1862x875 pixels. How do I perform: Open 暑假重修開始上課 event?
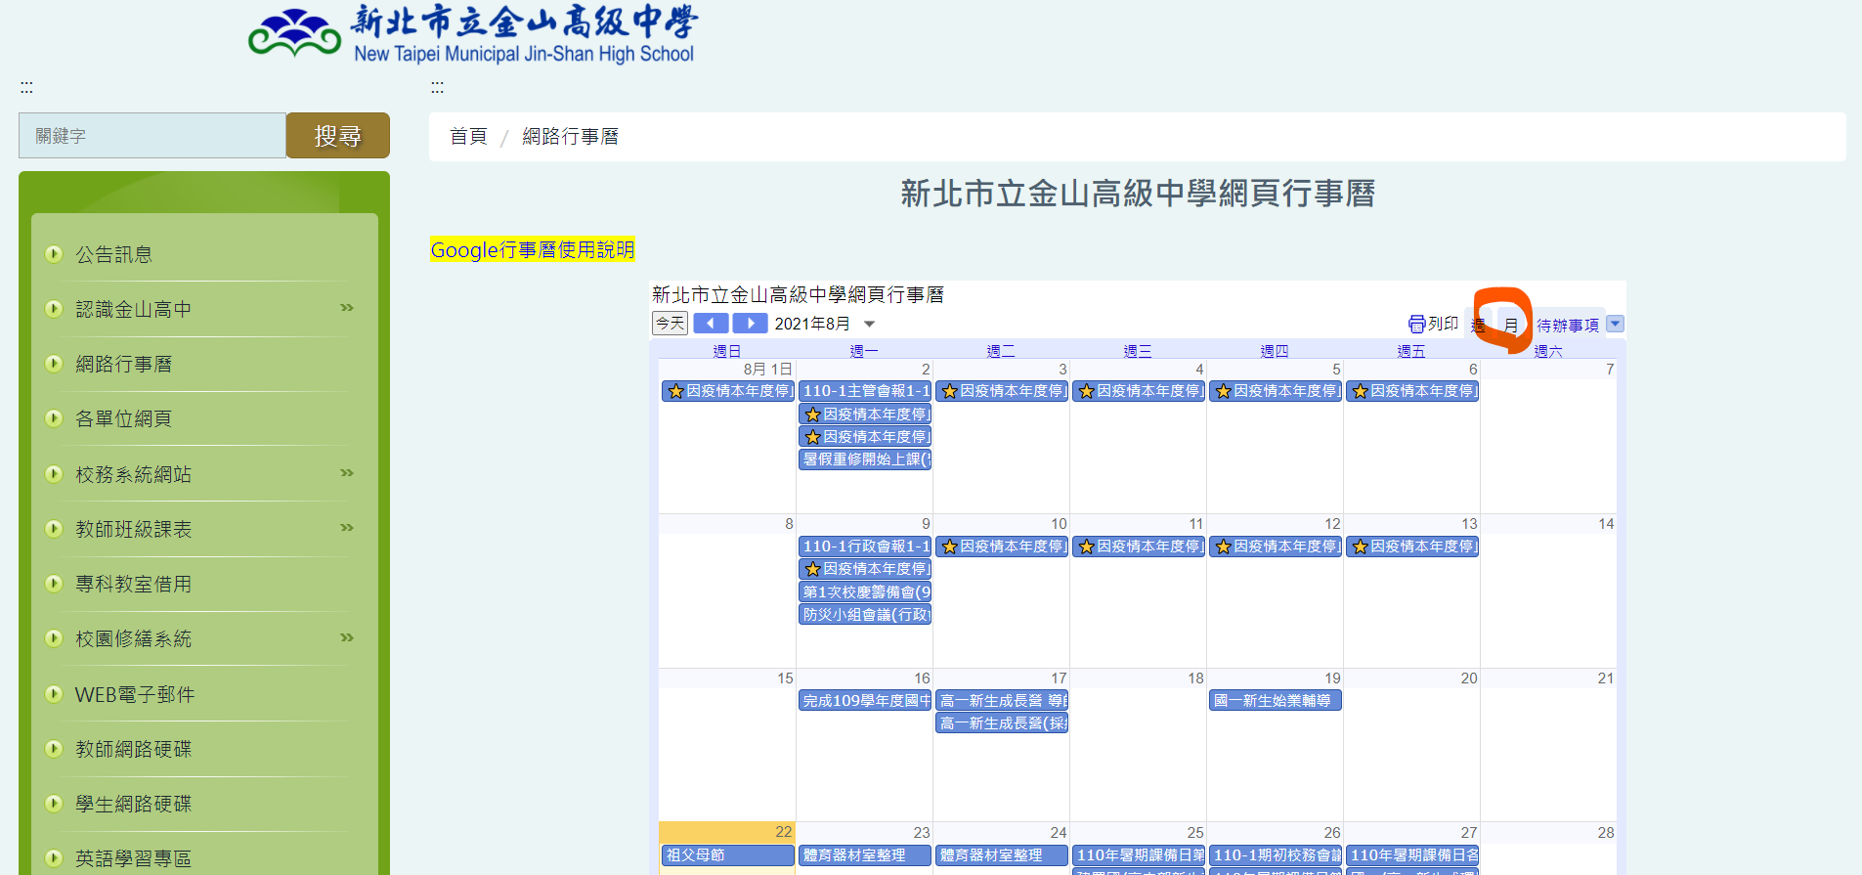pyautogui.click(x=865, y=459)
